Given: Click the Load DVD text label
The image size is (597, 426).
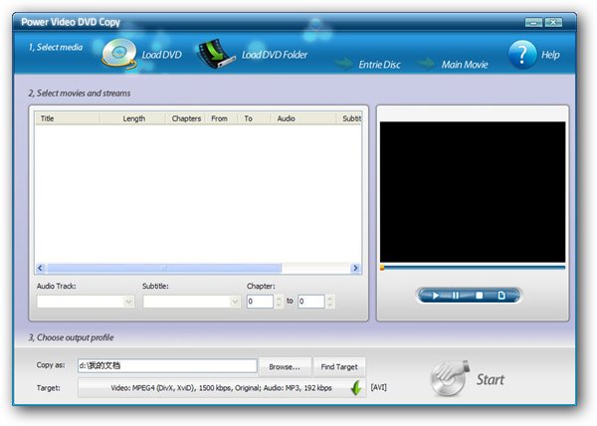Looking at the screenshot, I should pos(162,55).
